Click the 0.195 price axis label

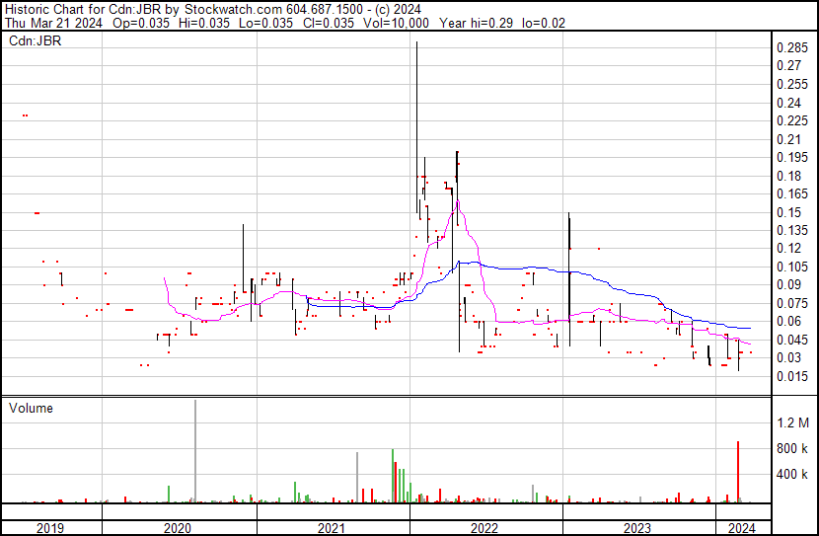(792, 157)
